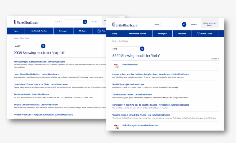Click Home breadcrumb in left window

coord(16,38)
